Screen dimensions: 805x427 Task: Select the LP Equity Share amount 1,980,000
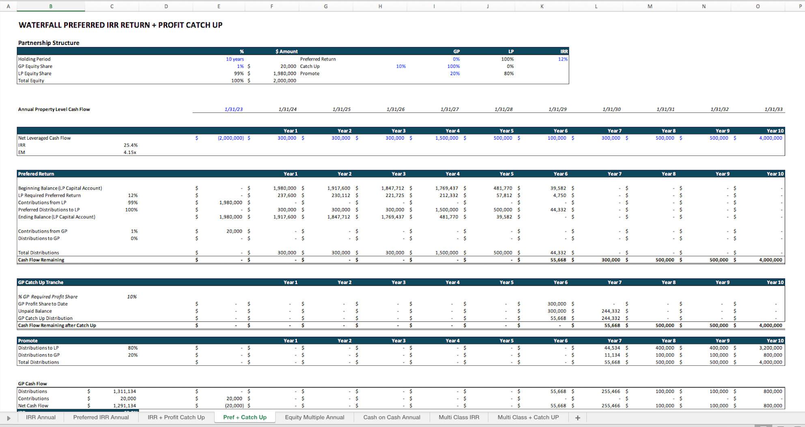(x=284, y=74)
